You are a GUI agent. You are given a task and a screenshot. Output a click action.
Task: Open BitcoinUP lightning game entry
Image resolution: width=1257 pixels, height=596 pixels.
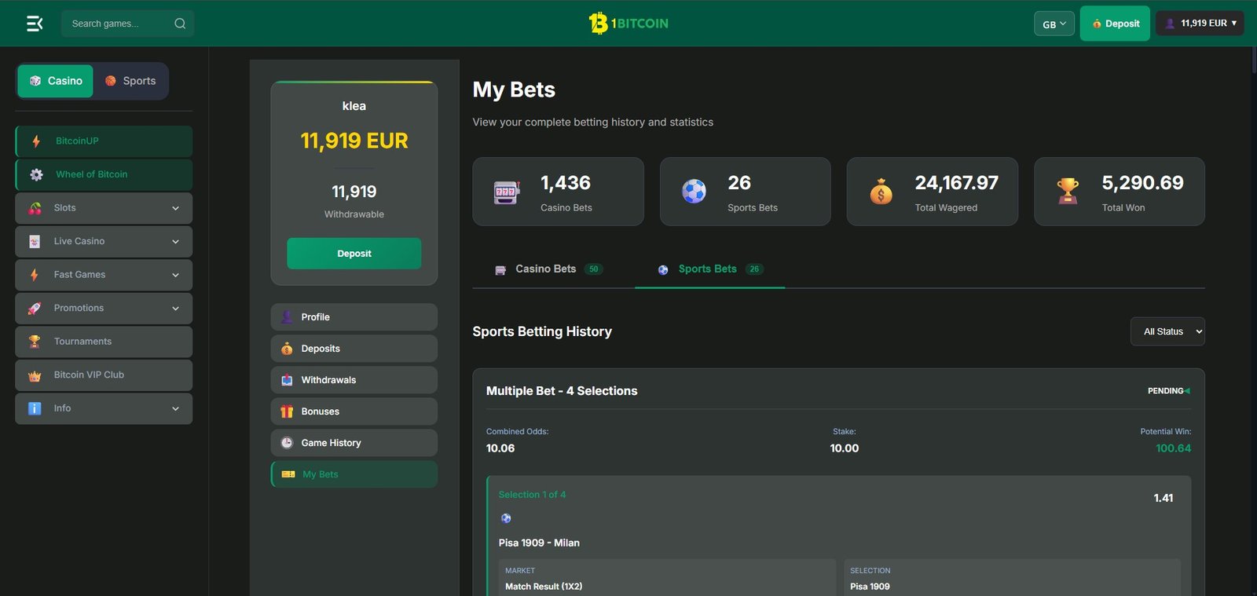point(104,141)
